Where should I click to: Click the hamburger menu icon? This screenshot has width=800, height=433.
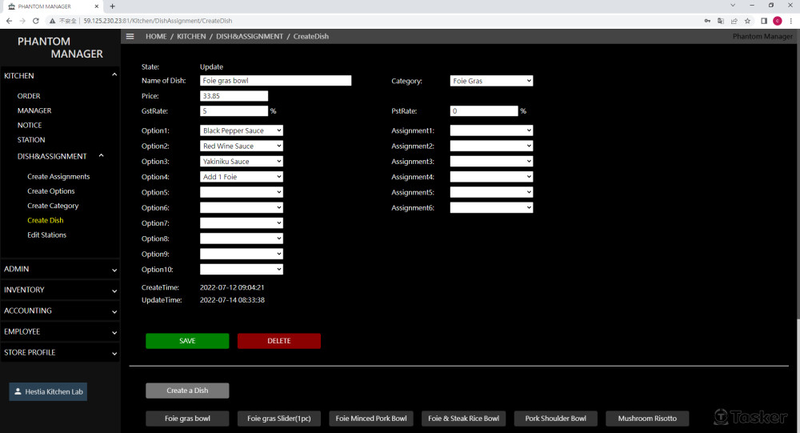pos(130,36)
